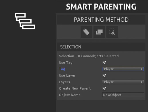Click the Use Tag label
This screenshot has width=148, height=112.
point(66,62)
